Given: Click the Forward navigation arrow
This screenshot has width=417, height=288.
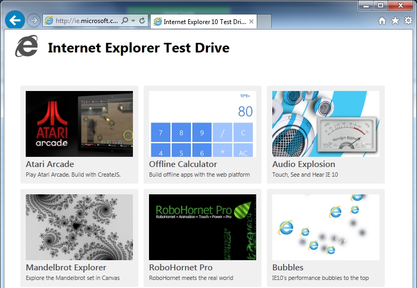Looking at the screenshot, I should [33, 20].
